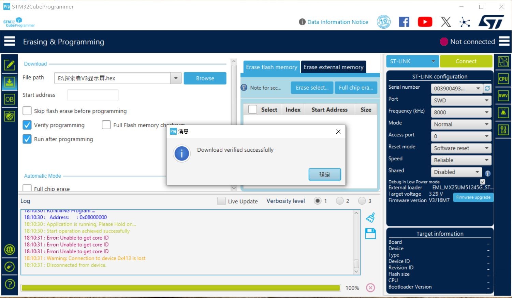Image resolution: width=512 pixels, height=298 pixels.
Task: Click the CPU panel icon
Action: [x=503, y=79]
